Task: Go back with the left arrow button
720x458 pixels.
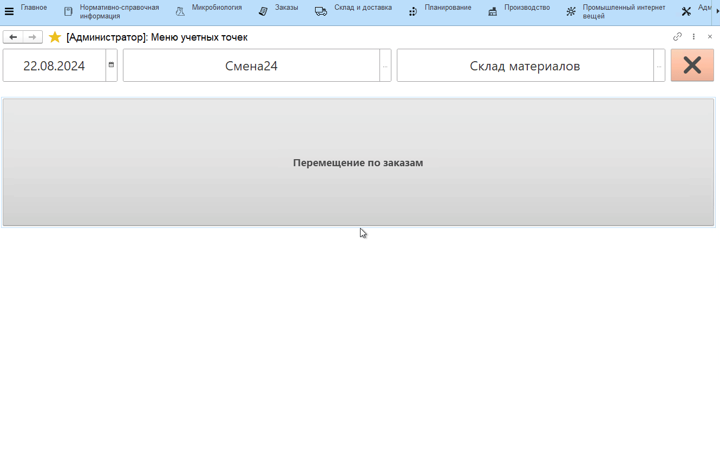Action: 13,37
